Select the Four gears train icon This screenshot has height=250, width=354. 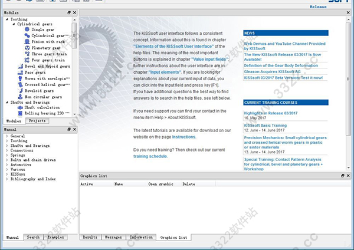[x=27, y=60]
